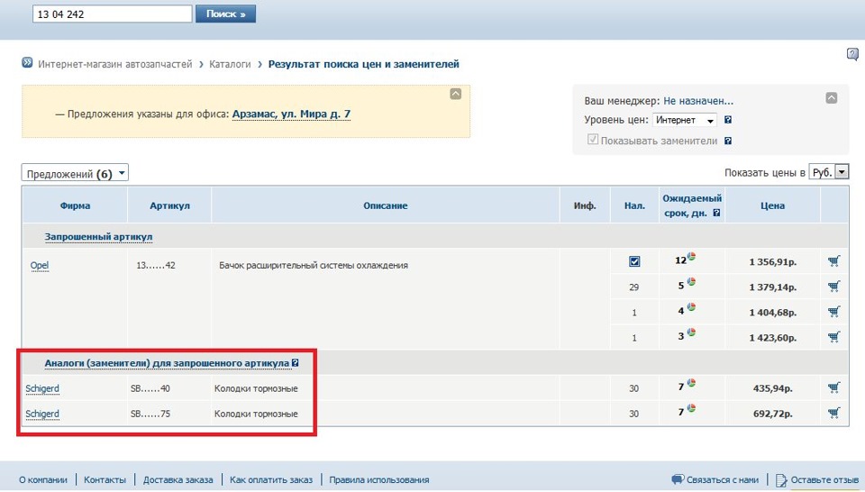
Task: Click the Оставьте отзыв link
Action: point(824,480)
